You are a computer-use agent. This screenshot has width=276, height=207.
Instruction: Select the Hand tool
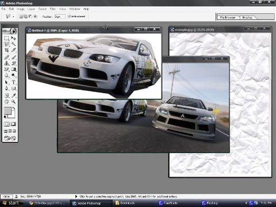point(6,101)
